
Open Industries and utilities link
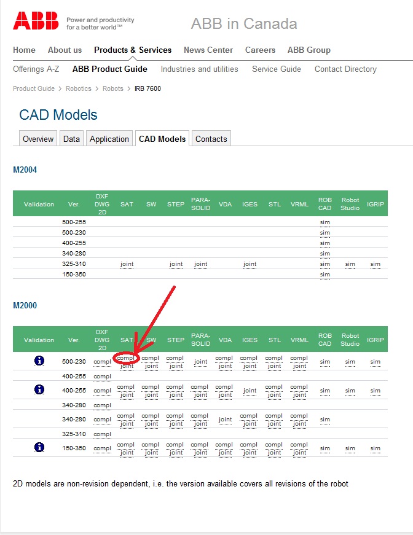[199, 69]
